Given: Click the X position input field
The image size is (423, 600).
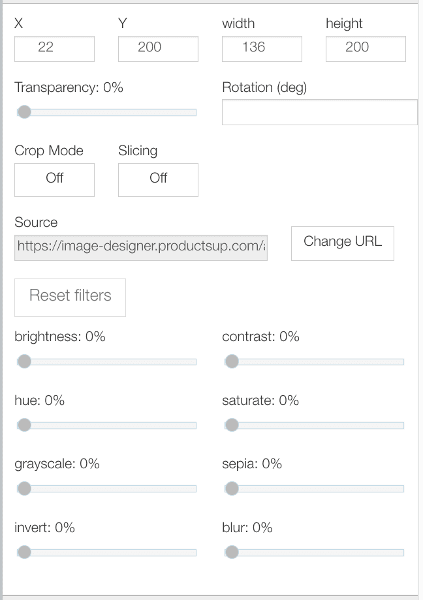Looking at the screenshot, I should click(x=54, y=48).
